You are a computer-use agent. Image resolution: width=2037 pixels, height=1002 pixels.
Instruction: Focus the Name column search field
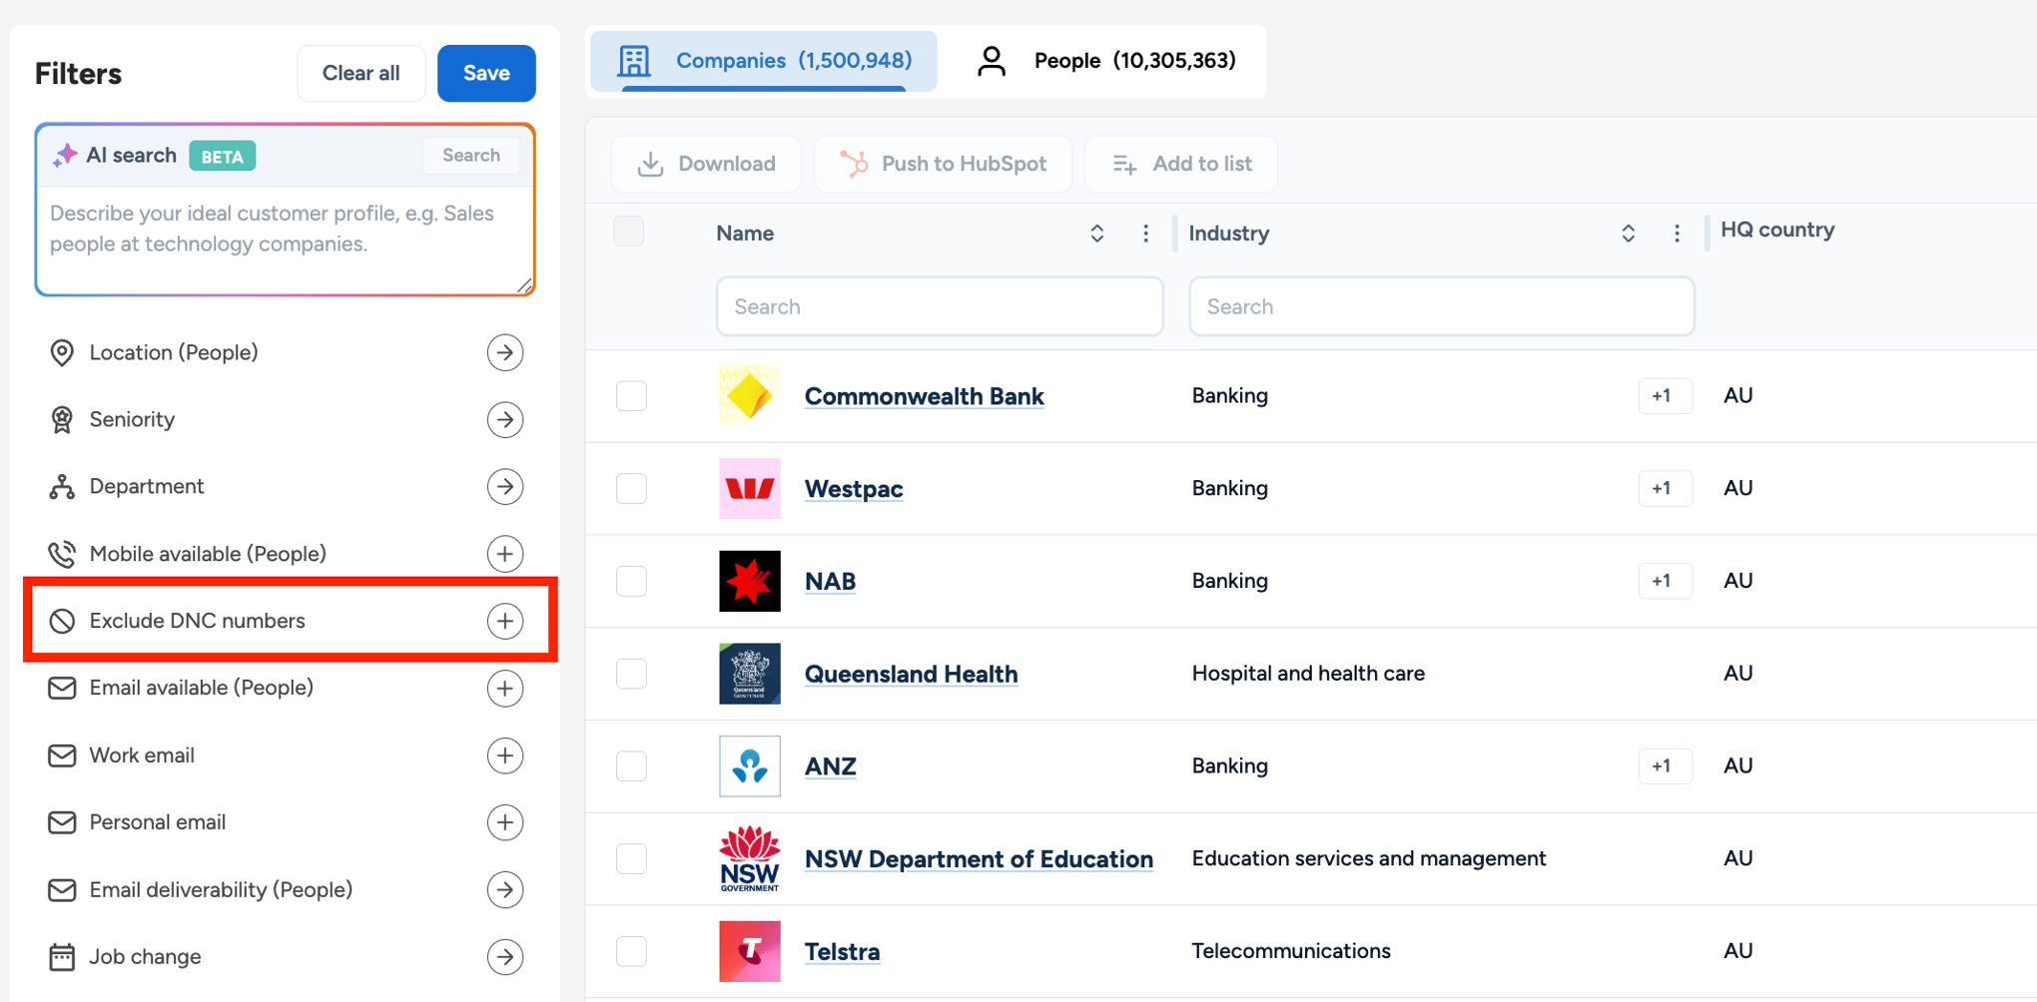point(940,306)
